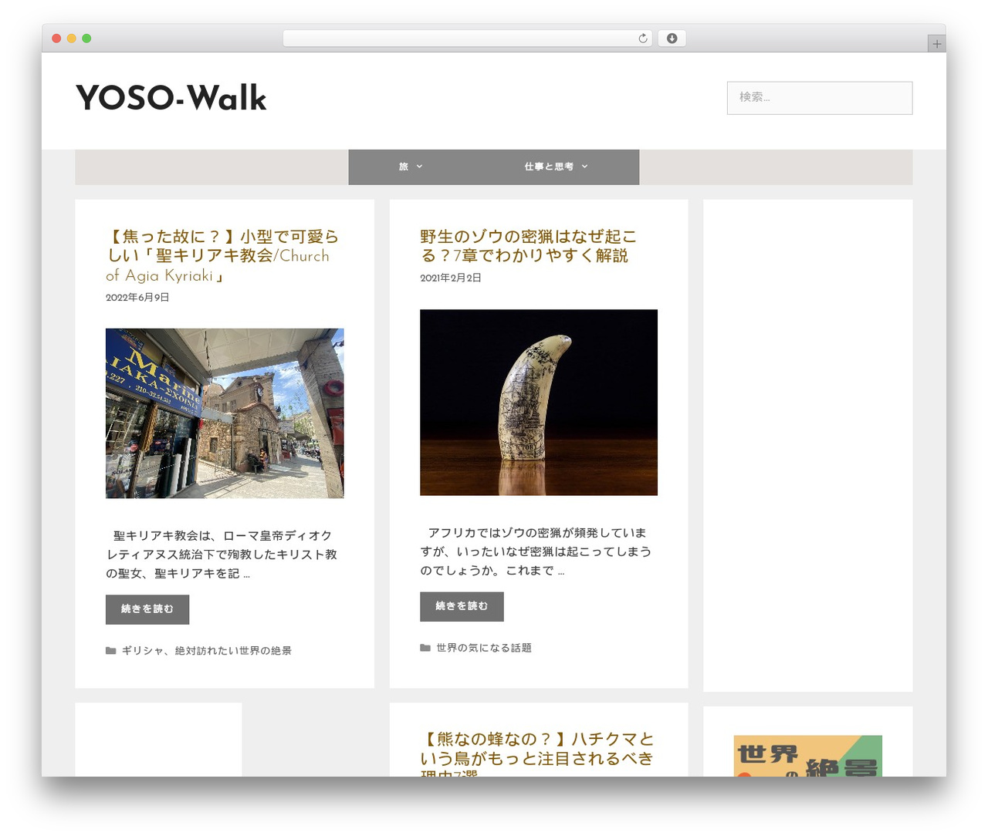Select the 世界の気になる話題 category link
This screenshot has width=988, height=836.
(484, 648)
